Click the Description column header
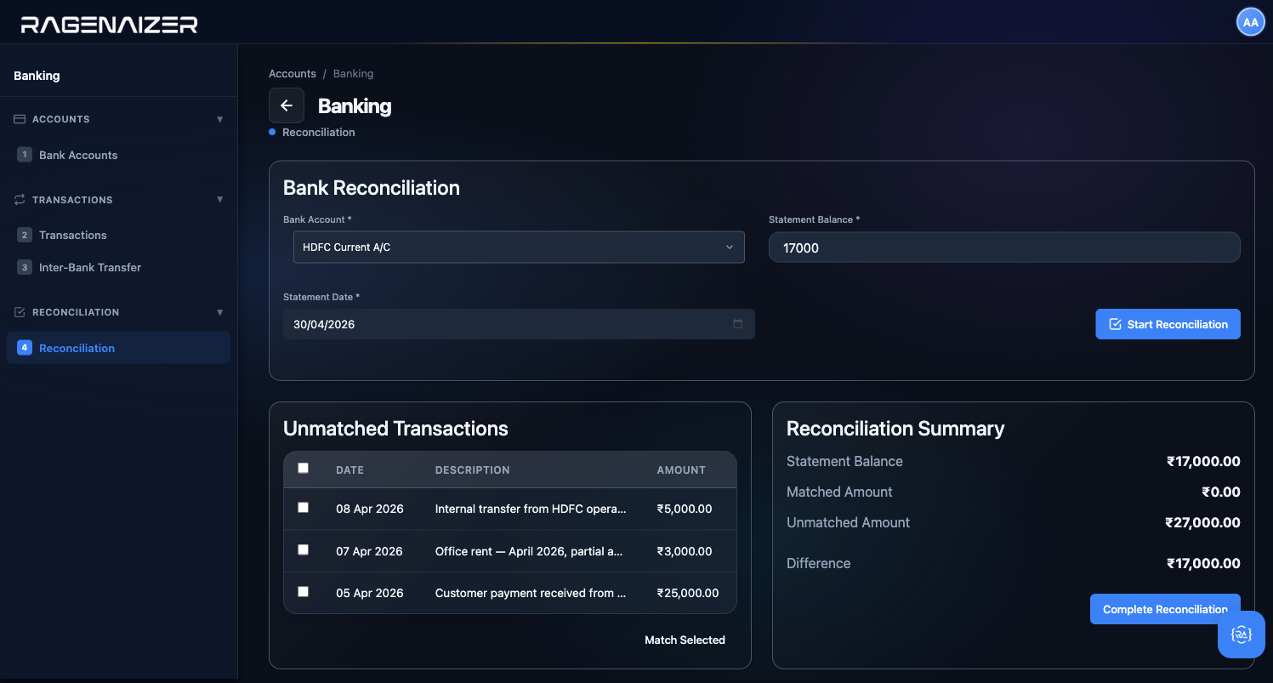This screenshot has height=683, width=1273. tap(472, 470)
